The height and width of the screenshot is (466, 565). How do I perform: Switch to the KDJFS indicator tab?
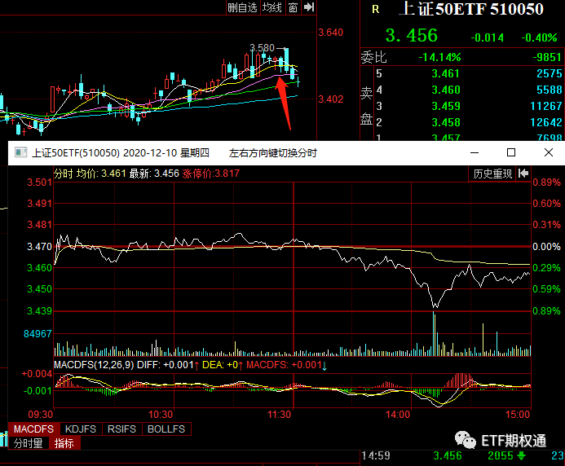[81, 429]
